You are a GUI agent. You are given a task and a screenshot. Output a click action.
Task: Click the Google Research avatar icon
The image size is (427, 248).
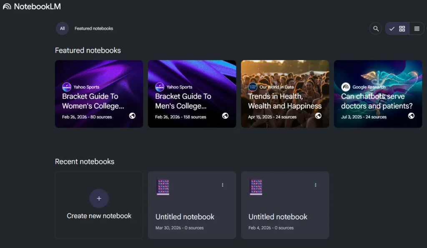pyautogui.click(x=346, y=87)
